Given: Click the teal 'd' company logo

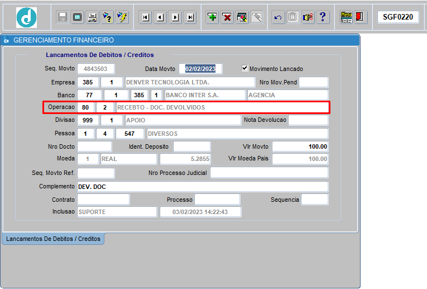Looking at the screenshot, I should pyautogui.click(x=26, y=17).
